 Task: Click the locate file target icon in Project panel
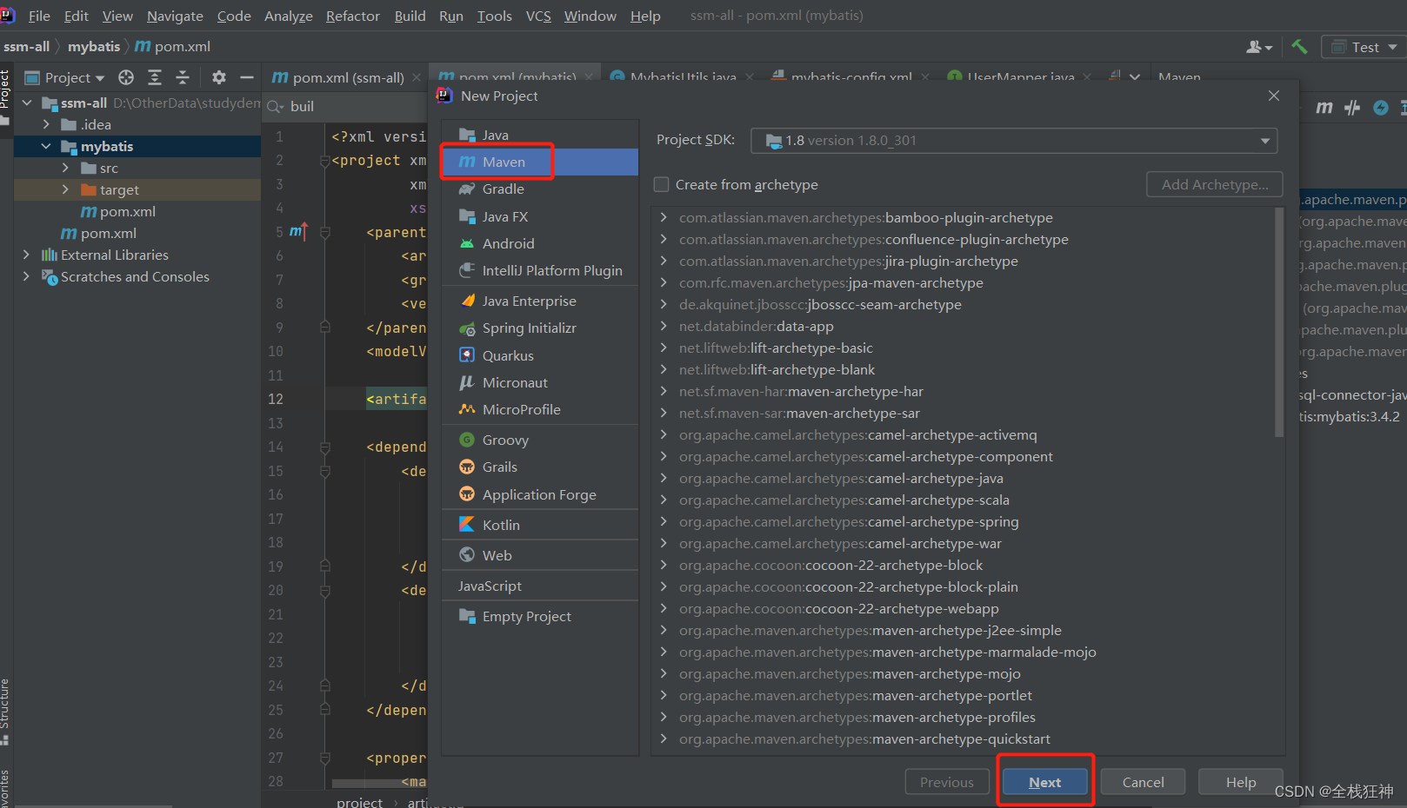(126, 77)
